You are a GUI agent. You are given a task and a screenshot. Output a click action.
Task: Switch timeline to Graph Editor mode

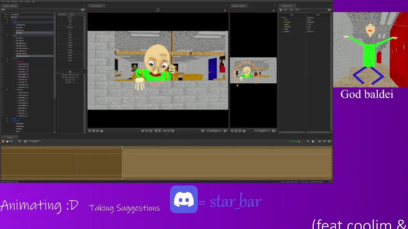11,142
